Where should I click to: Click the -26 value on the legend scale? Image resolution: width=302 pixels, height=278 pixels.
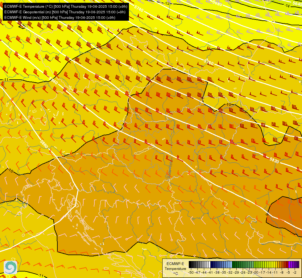pos(243,272)
